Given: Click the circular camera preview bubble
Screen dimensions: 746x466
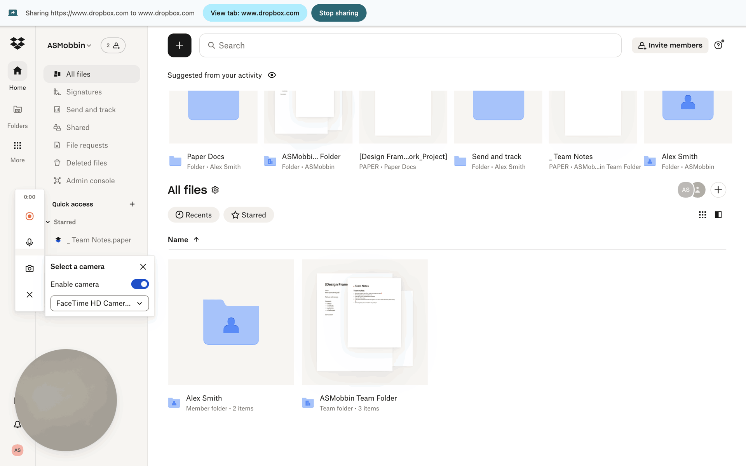Looking at the screenshot, I should click(66, 400).
